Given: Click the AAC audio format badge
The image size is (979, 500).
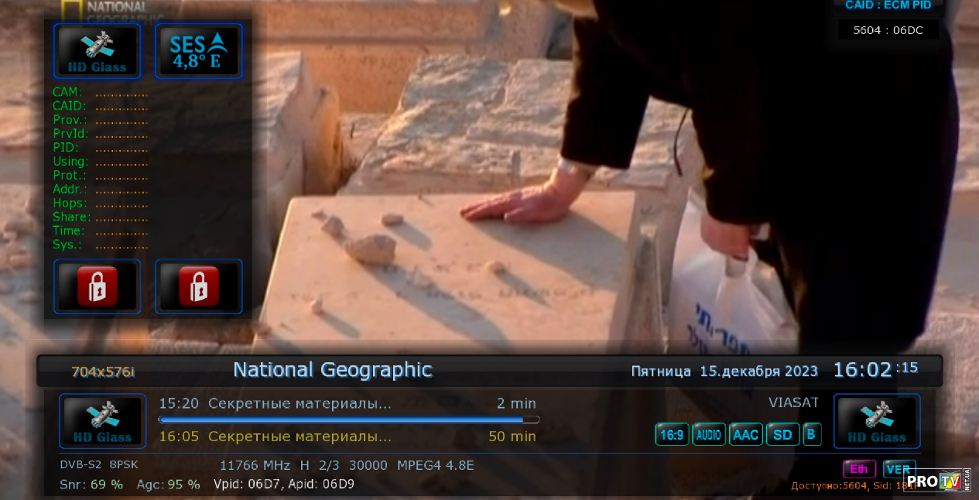Looking at the screenshot, I should tap(745, 434).
